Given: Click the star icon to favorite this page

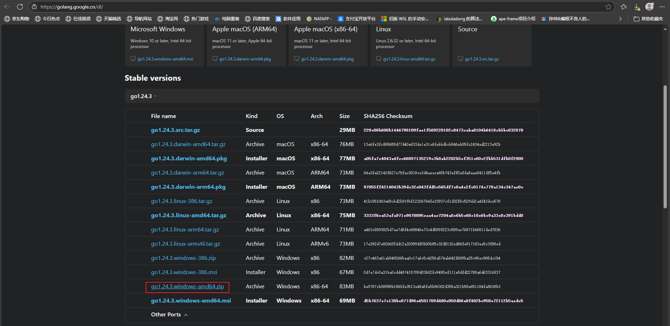Looking at the screenshot, I should tap(608, 7).
